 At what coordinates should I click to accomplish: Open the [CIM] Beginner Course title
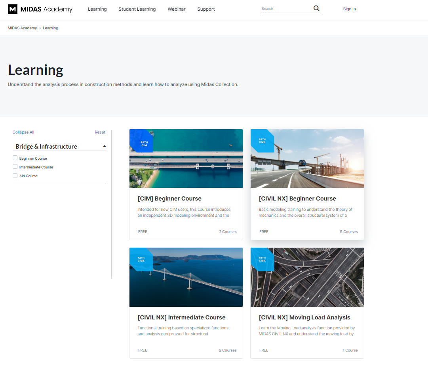point(169,199)
